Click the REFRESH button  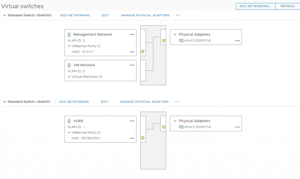tap(287, 6)
